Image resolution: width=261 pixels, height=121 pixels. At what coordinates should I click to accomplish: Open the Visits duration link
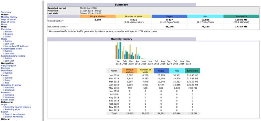click(x=8, y=66)
